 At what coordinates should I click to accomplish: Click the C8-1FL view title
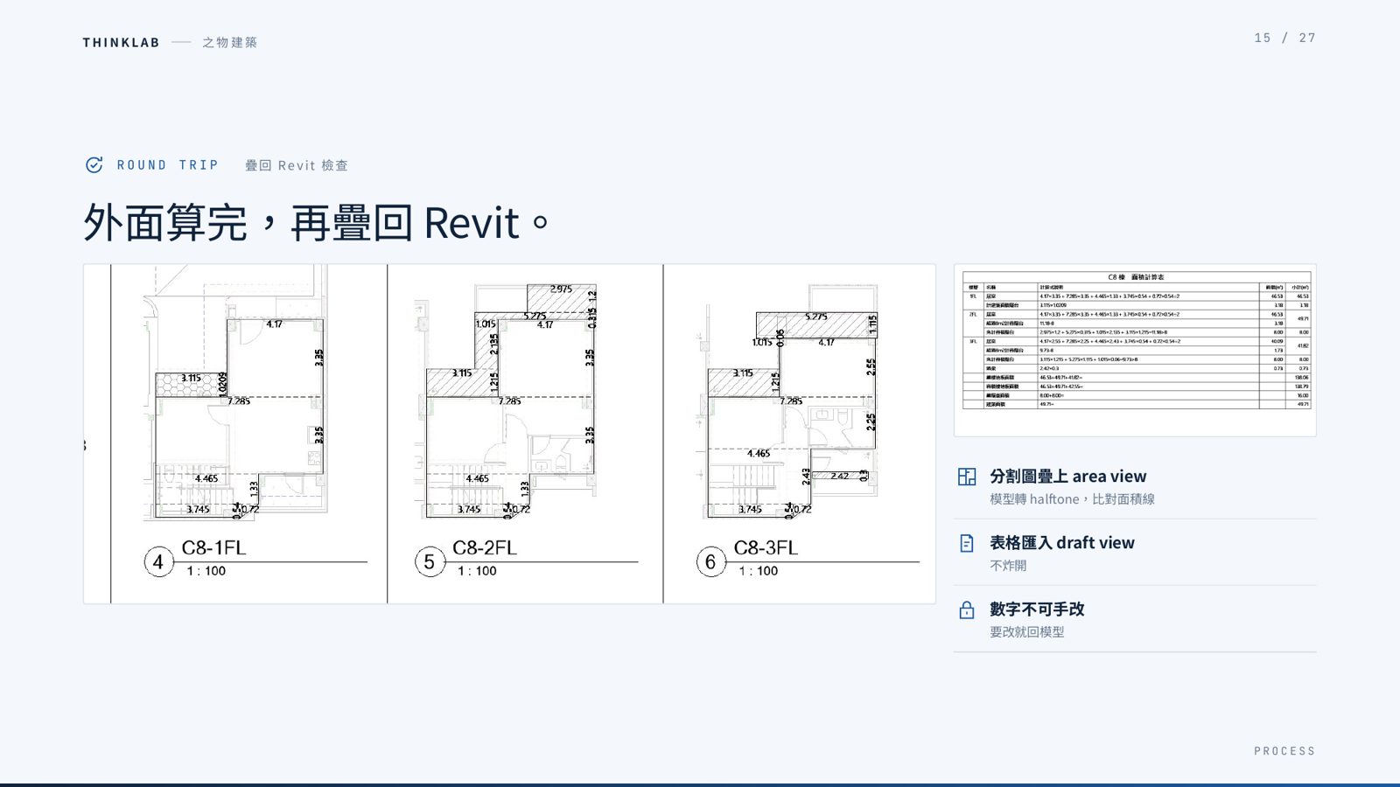tap(213, 547)
